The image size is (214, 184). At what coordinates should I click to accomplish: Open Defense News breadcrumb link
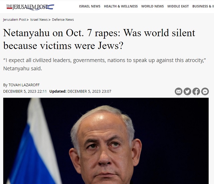point(63,20)
